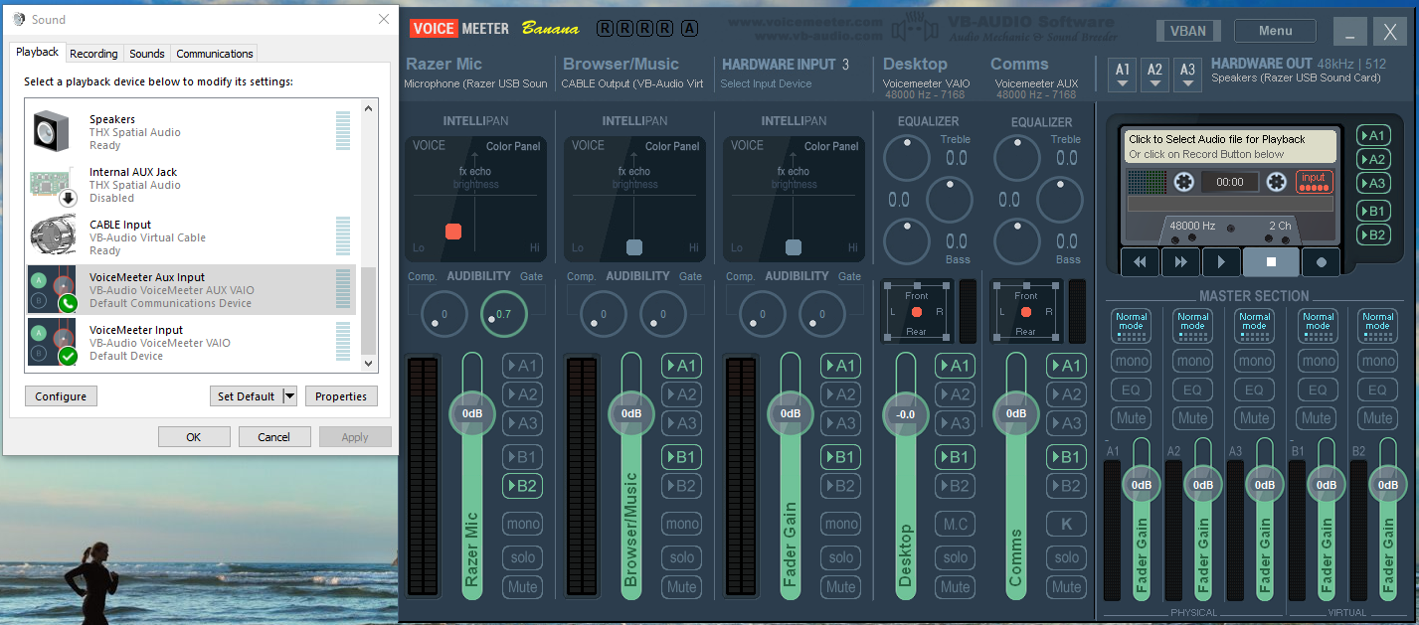1419x625 pixels.
Task: Toggle recorder B2 bus source button
Action: [x=1373, y=234]
